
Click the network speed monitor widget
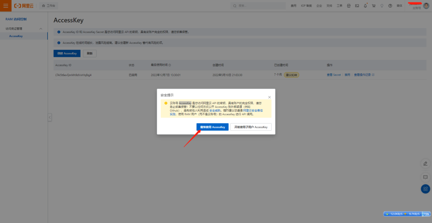pyautogui.click(x=407, y=214)
